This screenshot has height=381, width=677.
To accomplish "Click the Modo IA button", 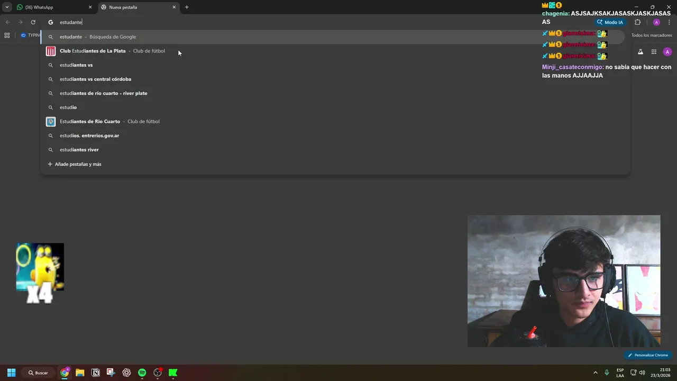I will 610,22.
